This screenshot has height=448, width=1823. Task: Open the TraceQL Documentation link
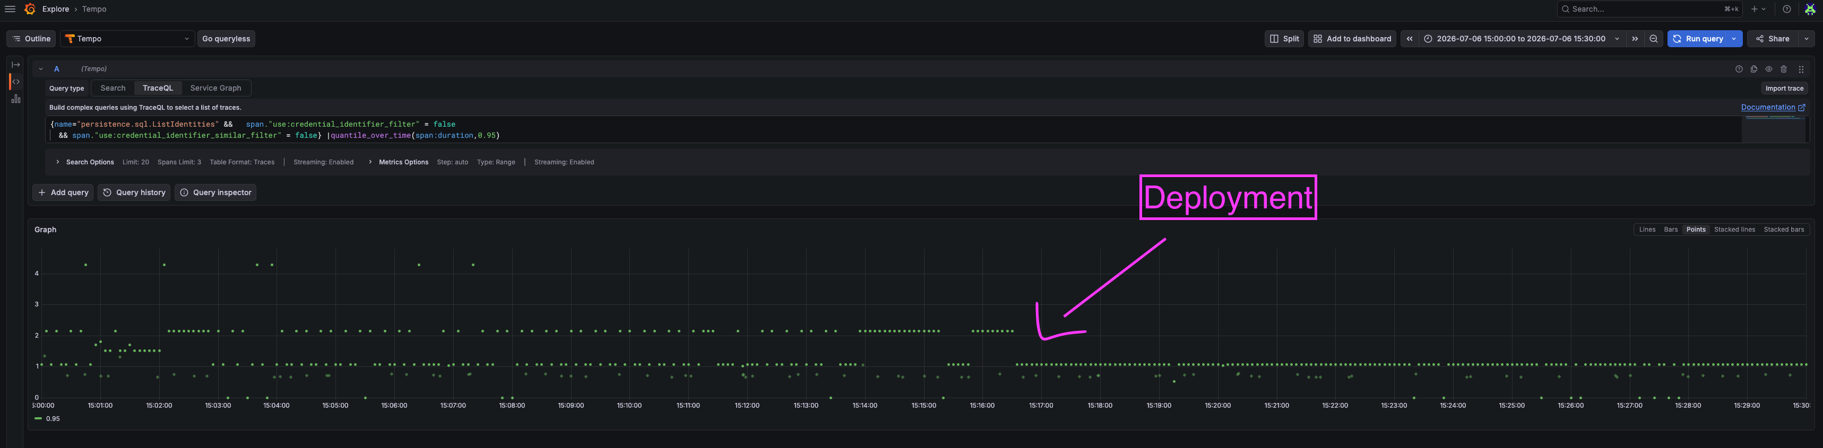point(1773,108)
